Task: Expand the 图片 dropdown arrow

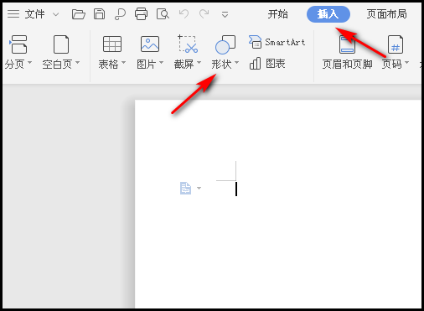Action: [x=161, y=62]
